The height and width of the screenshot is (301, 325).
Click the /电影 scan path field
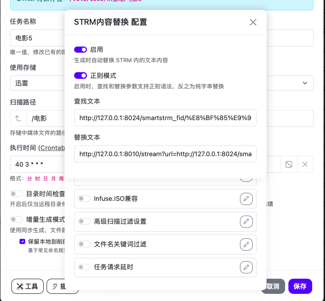(x=46, y=118)
